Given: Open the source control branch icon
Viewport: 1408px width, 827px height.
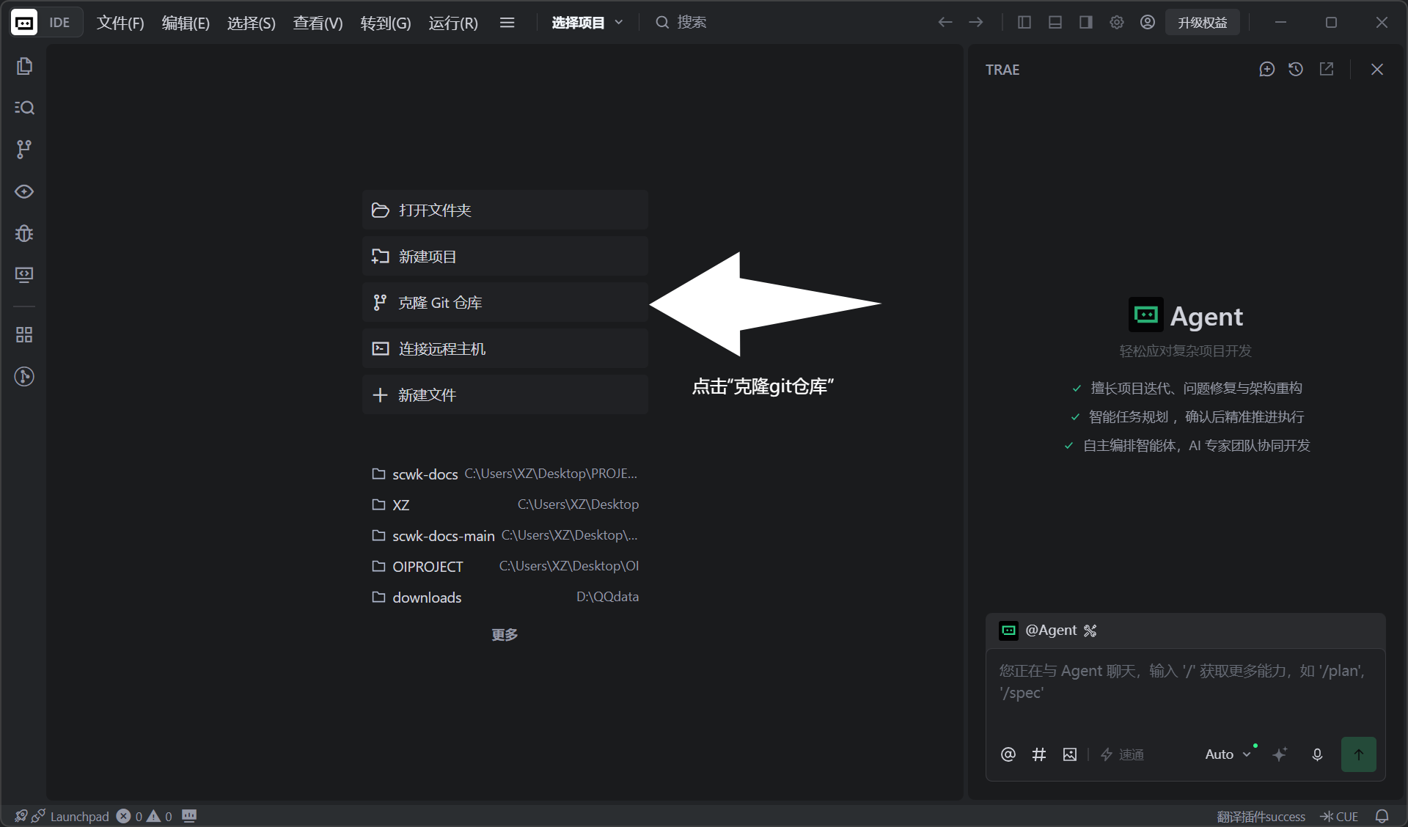Looking at the screenshot, I should point(24,150).
